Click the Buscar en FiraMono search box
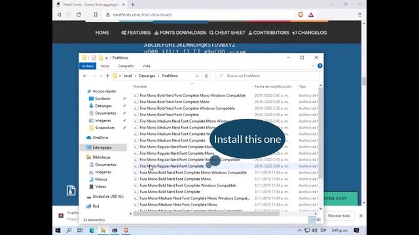Image resolution: width=419 pixels, height=235 pixels. [267, 76]
